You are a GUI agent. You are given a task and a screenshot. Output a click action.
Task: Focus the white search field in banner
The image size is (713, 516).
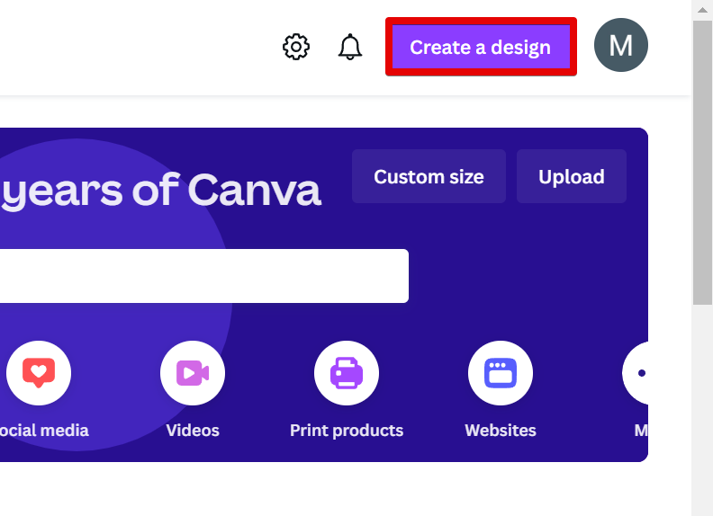(x=204, y=276)
